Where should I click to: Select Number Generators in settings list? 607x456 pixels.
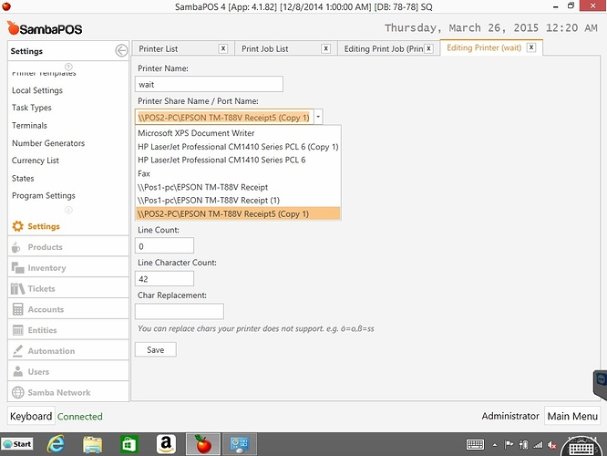tap(48, 143)
